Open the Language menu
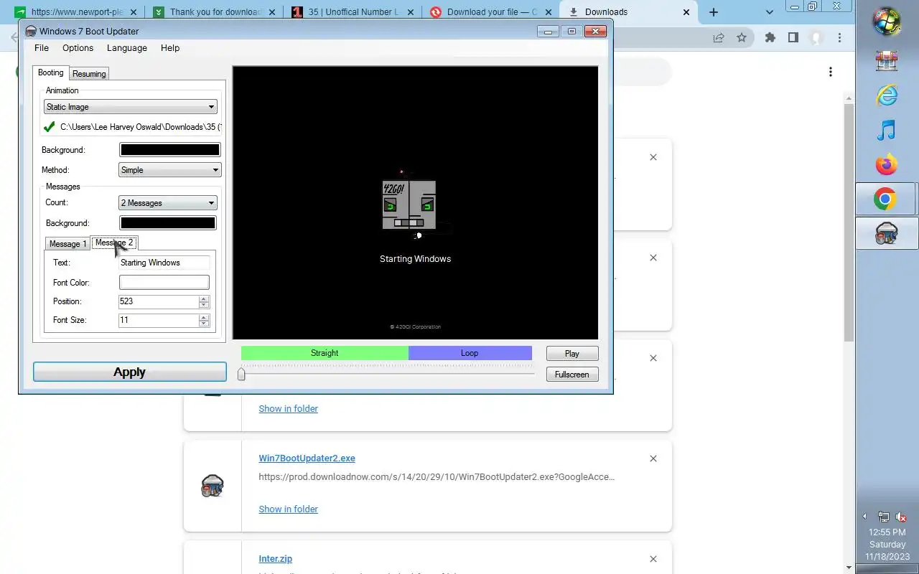 tap(127, 48)
